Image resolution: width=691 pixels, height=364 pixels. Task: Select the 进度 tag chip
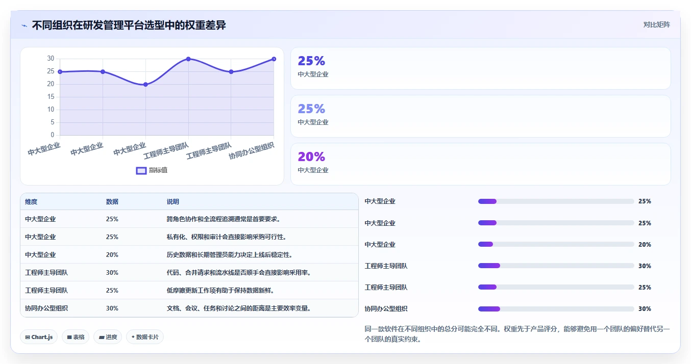click(x=108, y=337)
